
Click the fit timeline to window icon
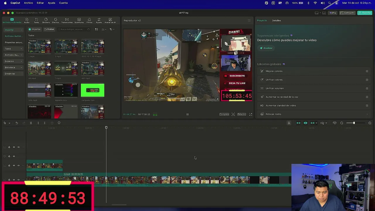335,123
